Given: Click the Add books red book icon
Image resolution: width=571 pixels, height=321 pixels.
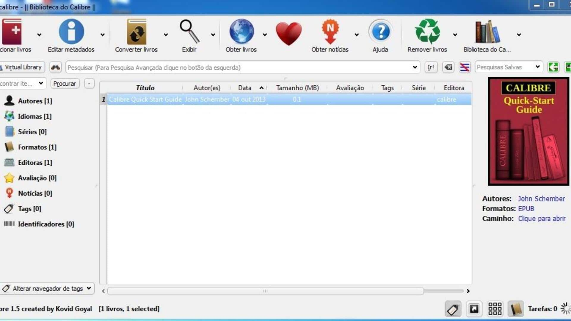Looking at the screenshot, I should click(x=12, y=32).
